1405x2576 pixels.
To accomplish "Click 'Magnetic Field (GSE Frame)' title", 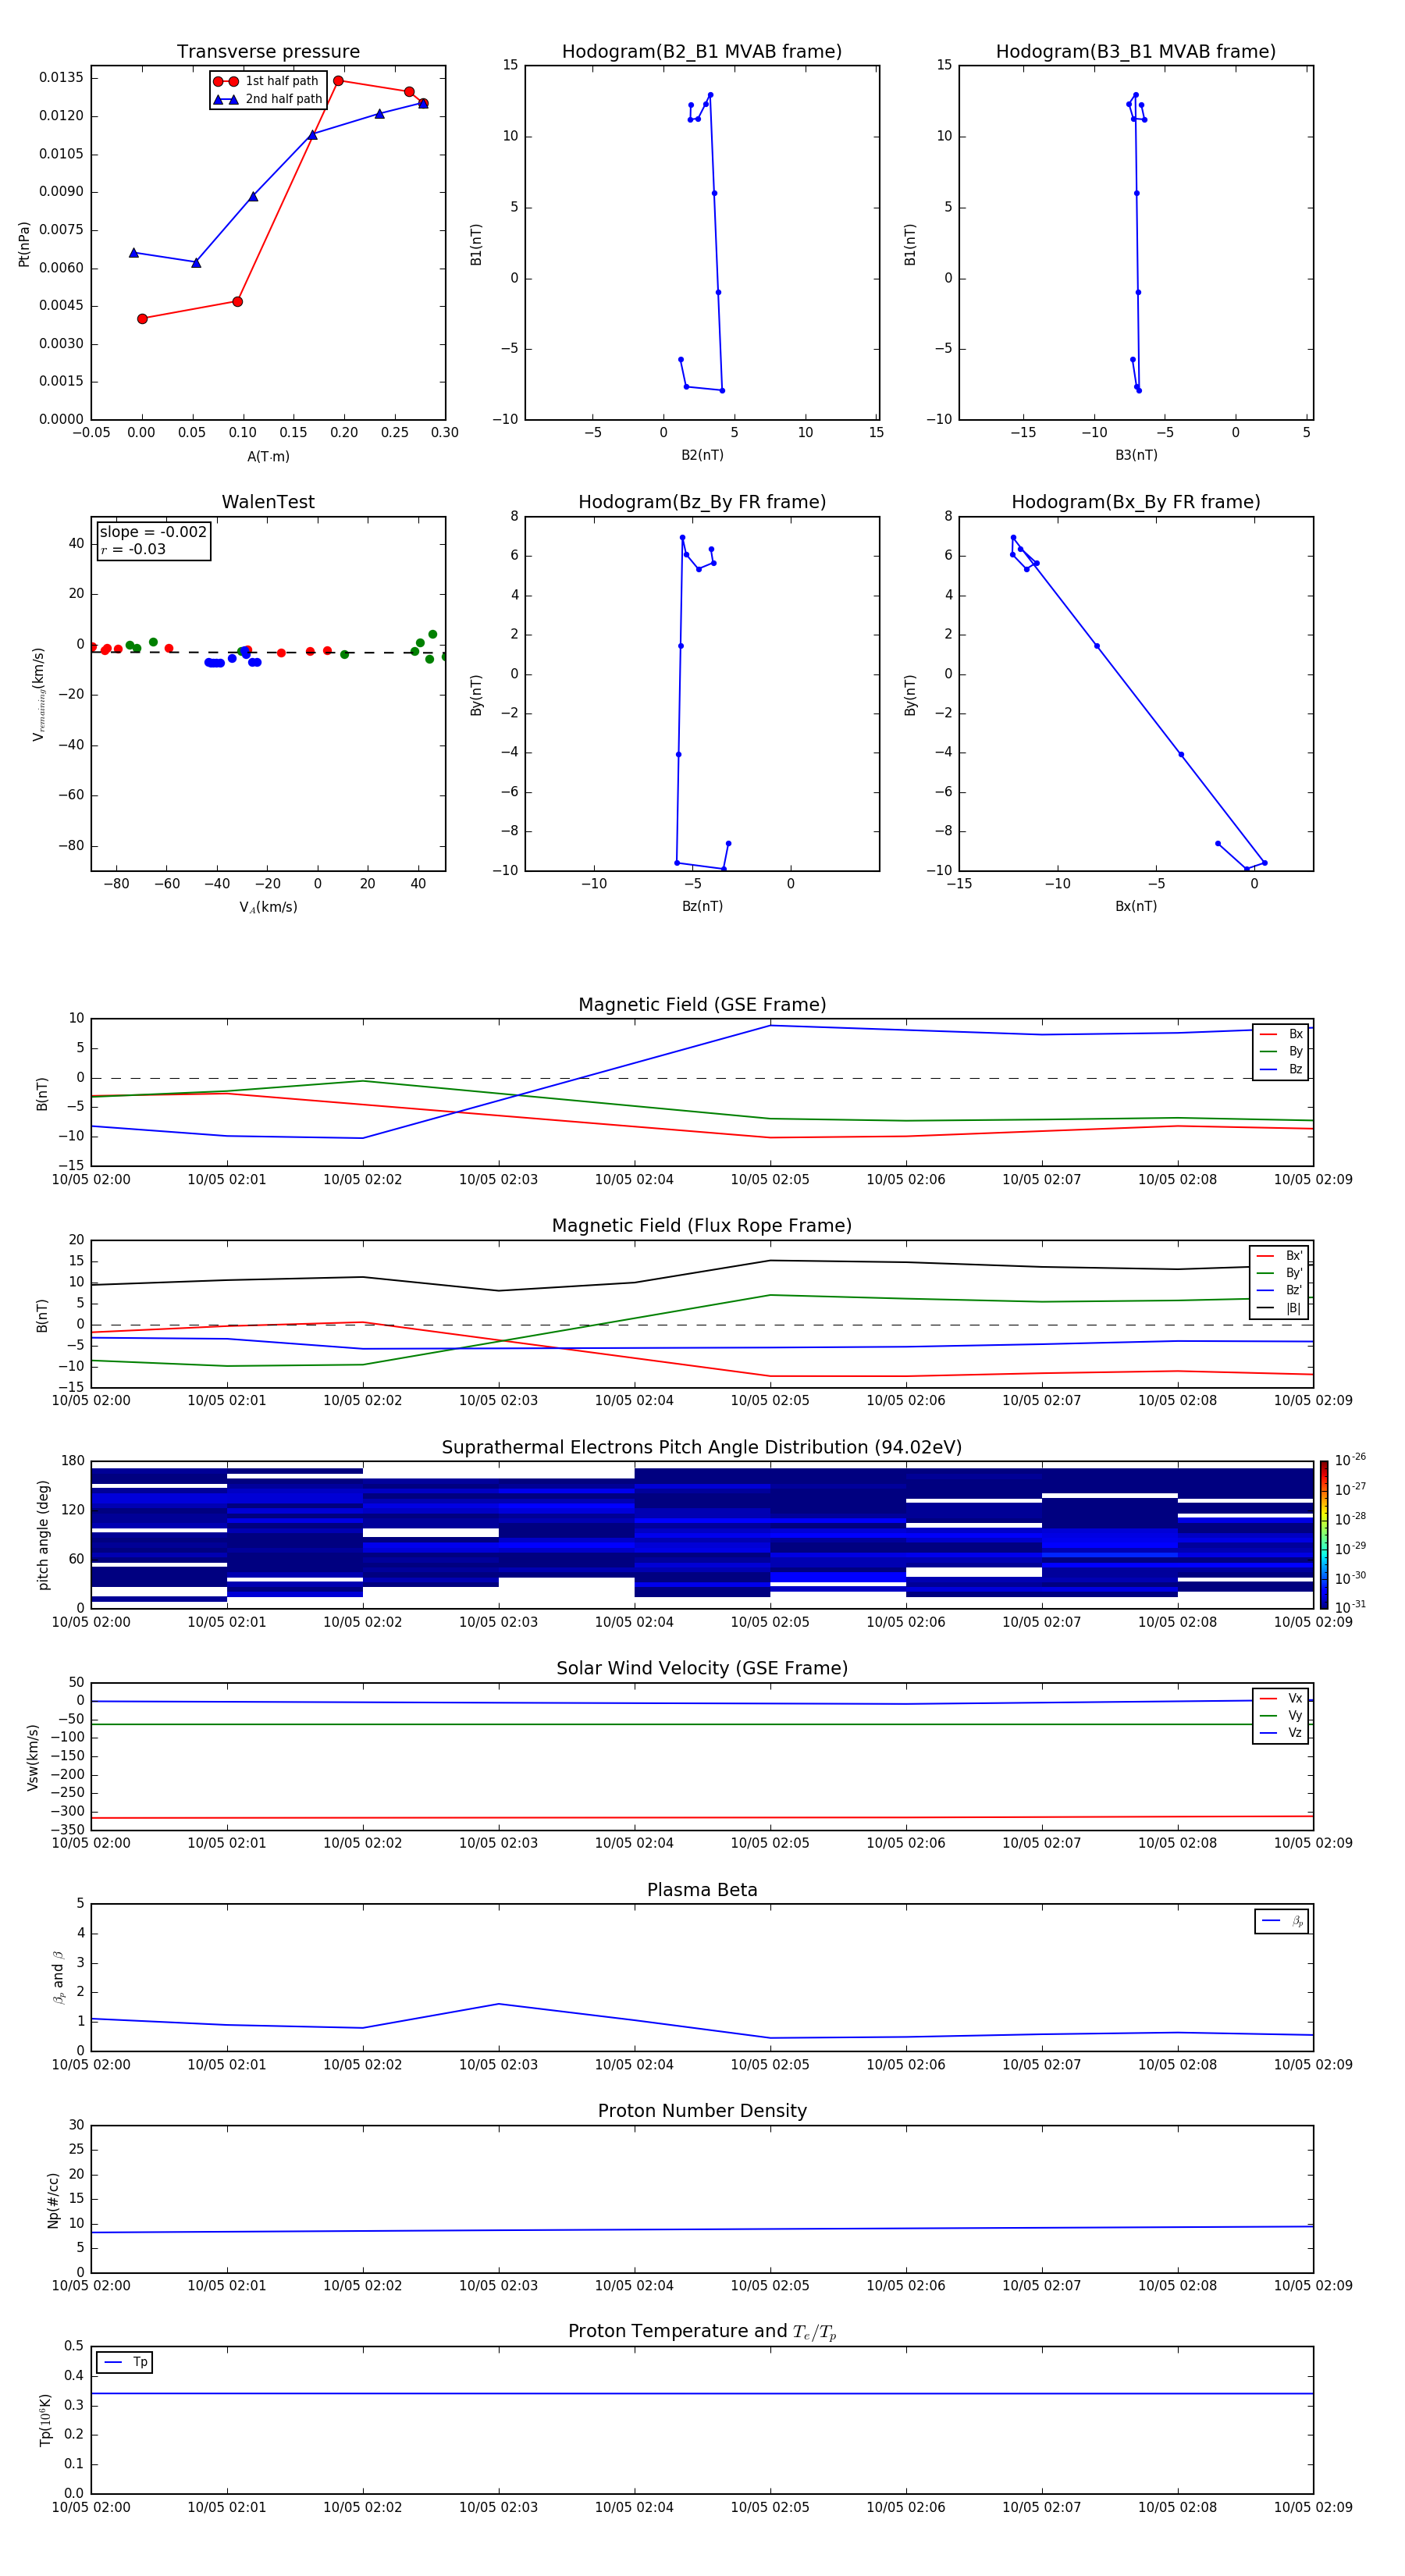I will (702, 1005).
